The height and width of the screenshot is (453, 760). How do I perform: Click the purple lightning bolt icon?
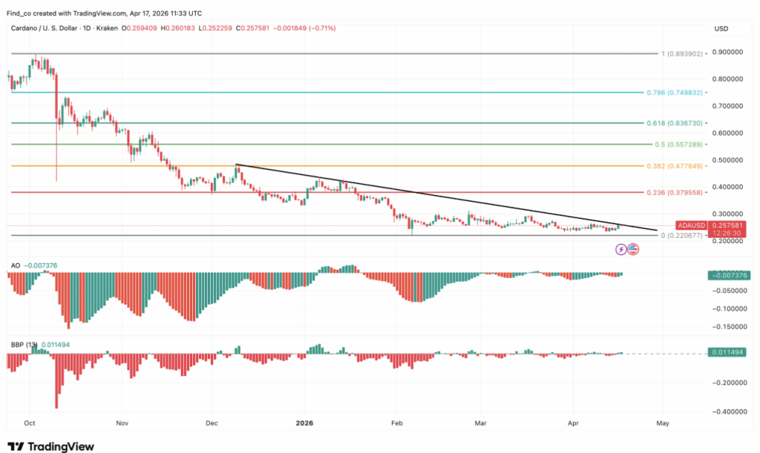pyautogui.click(x=620, y=249)
